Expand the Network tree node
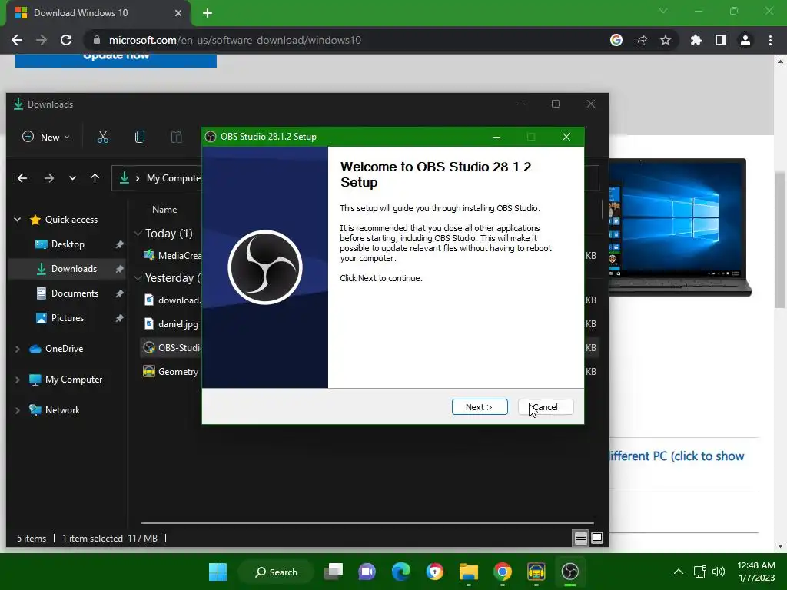The image size is (787, 590). (18, 410)
